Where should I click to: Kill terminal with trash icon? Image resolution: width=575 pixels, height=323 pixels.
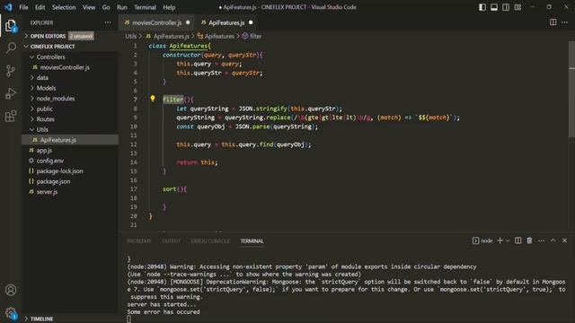coord(529,240)
